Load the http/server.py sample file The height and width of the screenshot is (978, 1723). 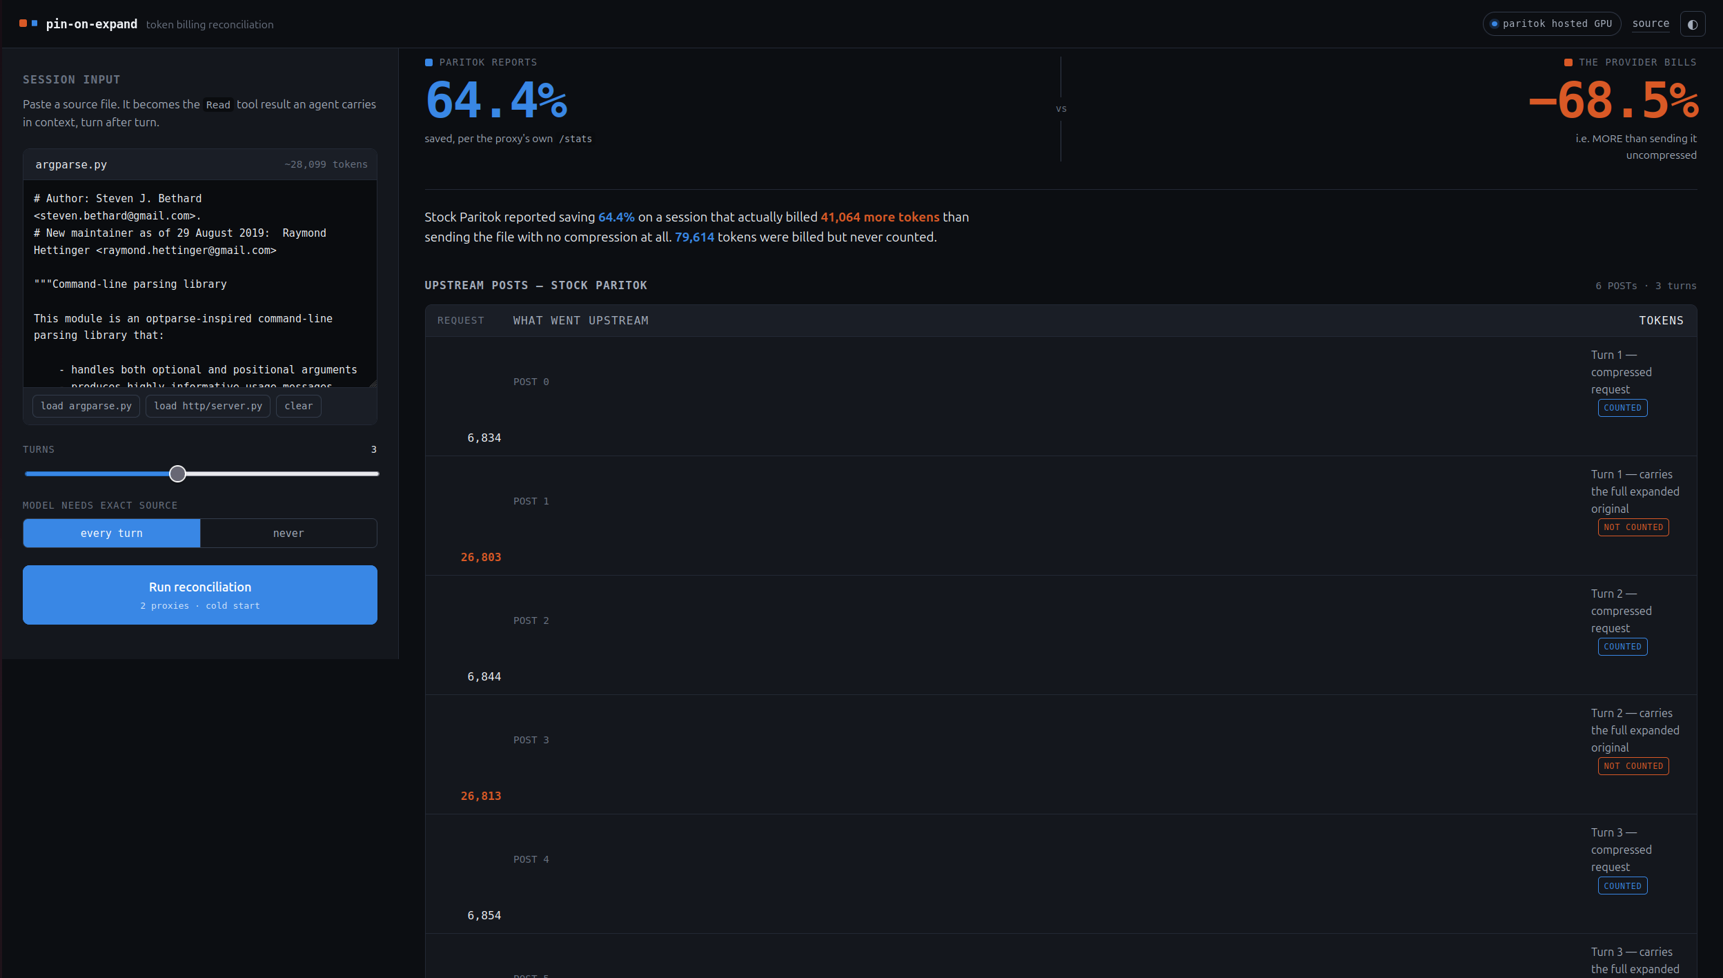(x=208, y=406)
